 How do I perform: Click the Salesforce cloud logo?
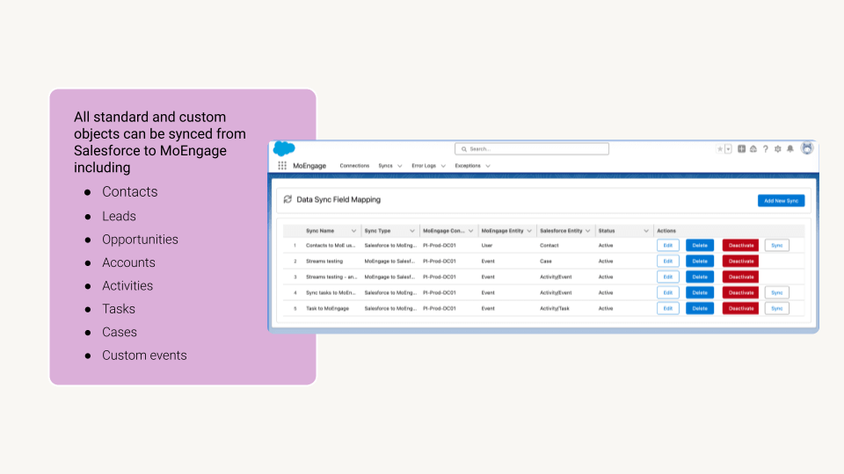(x=284, y=148)
